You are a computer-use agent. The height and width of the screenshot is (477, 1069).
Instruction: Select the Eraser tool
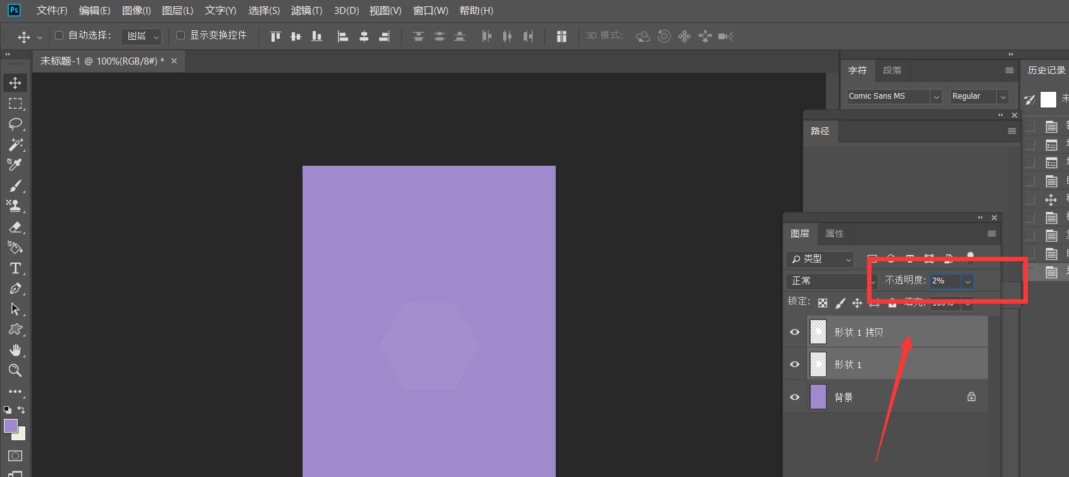click(15, 226)
